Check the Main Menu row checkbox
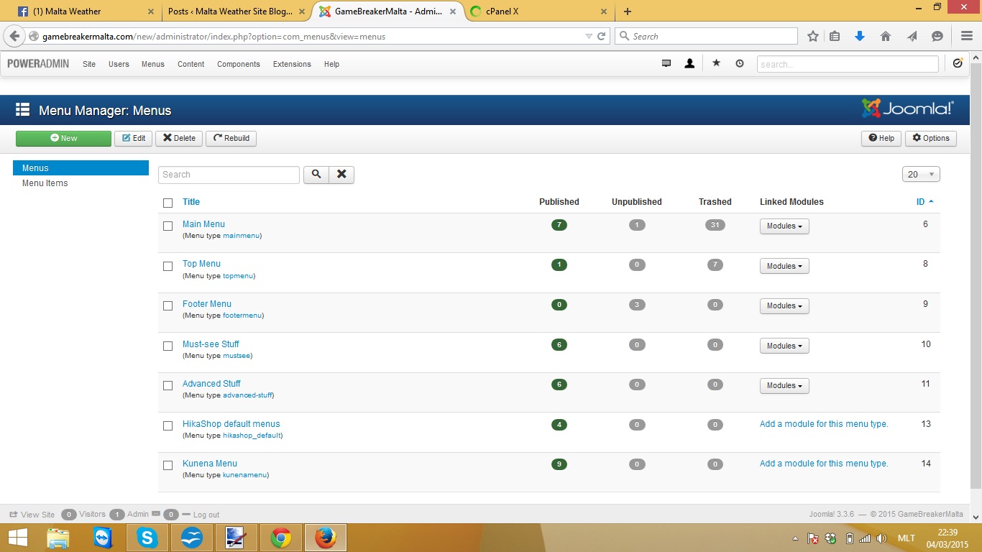 tap(168, 226)
